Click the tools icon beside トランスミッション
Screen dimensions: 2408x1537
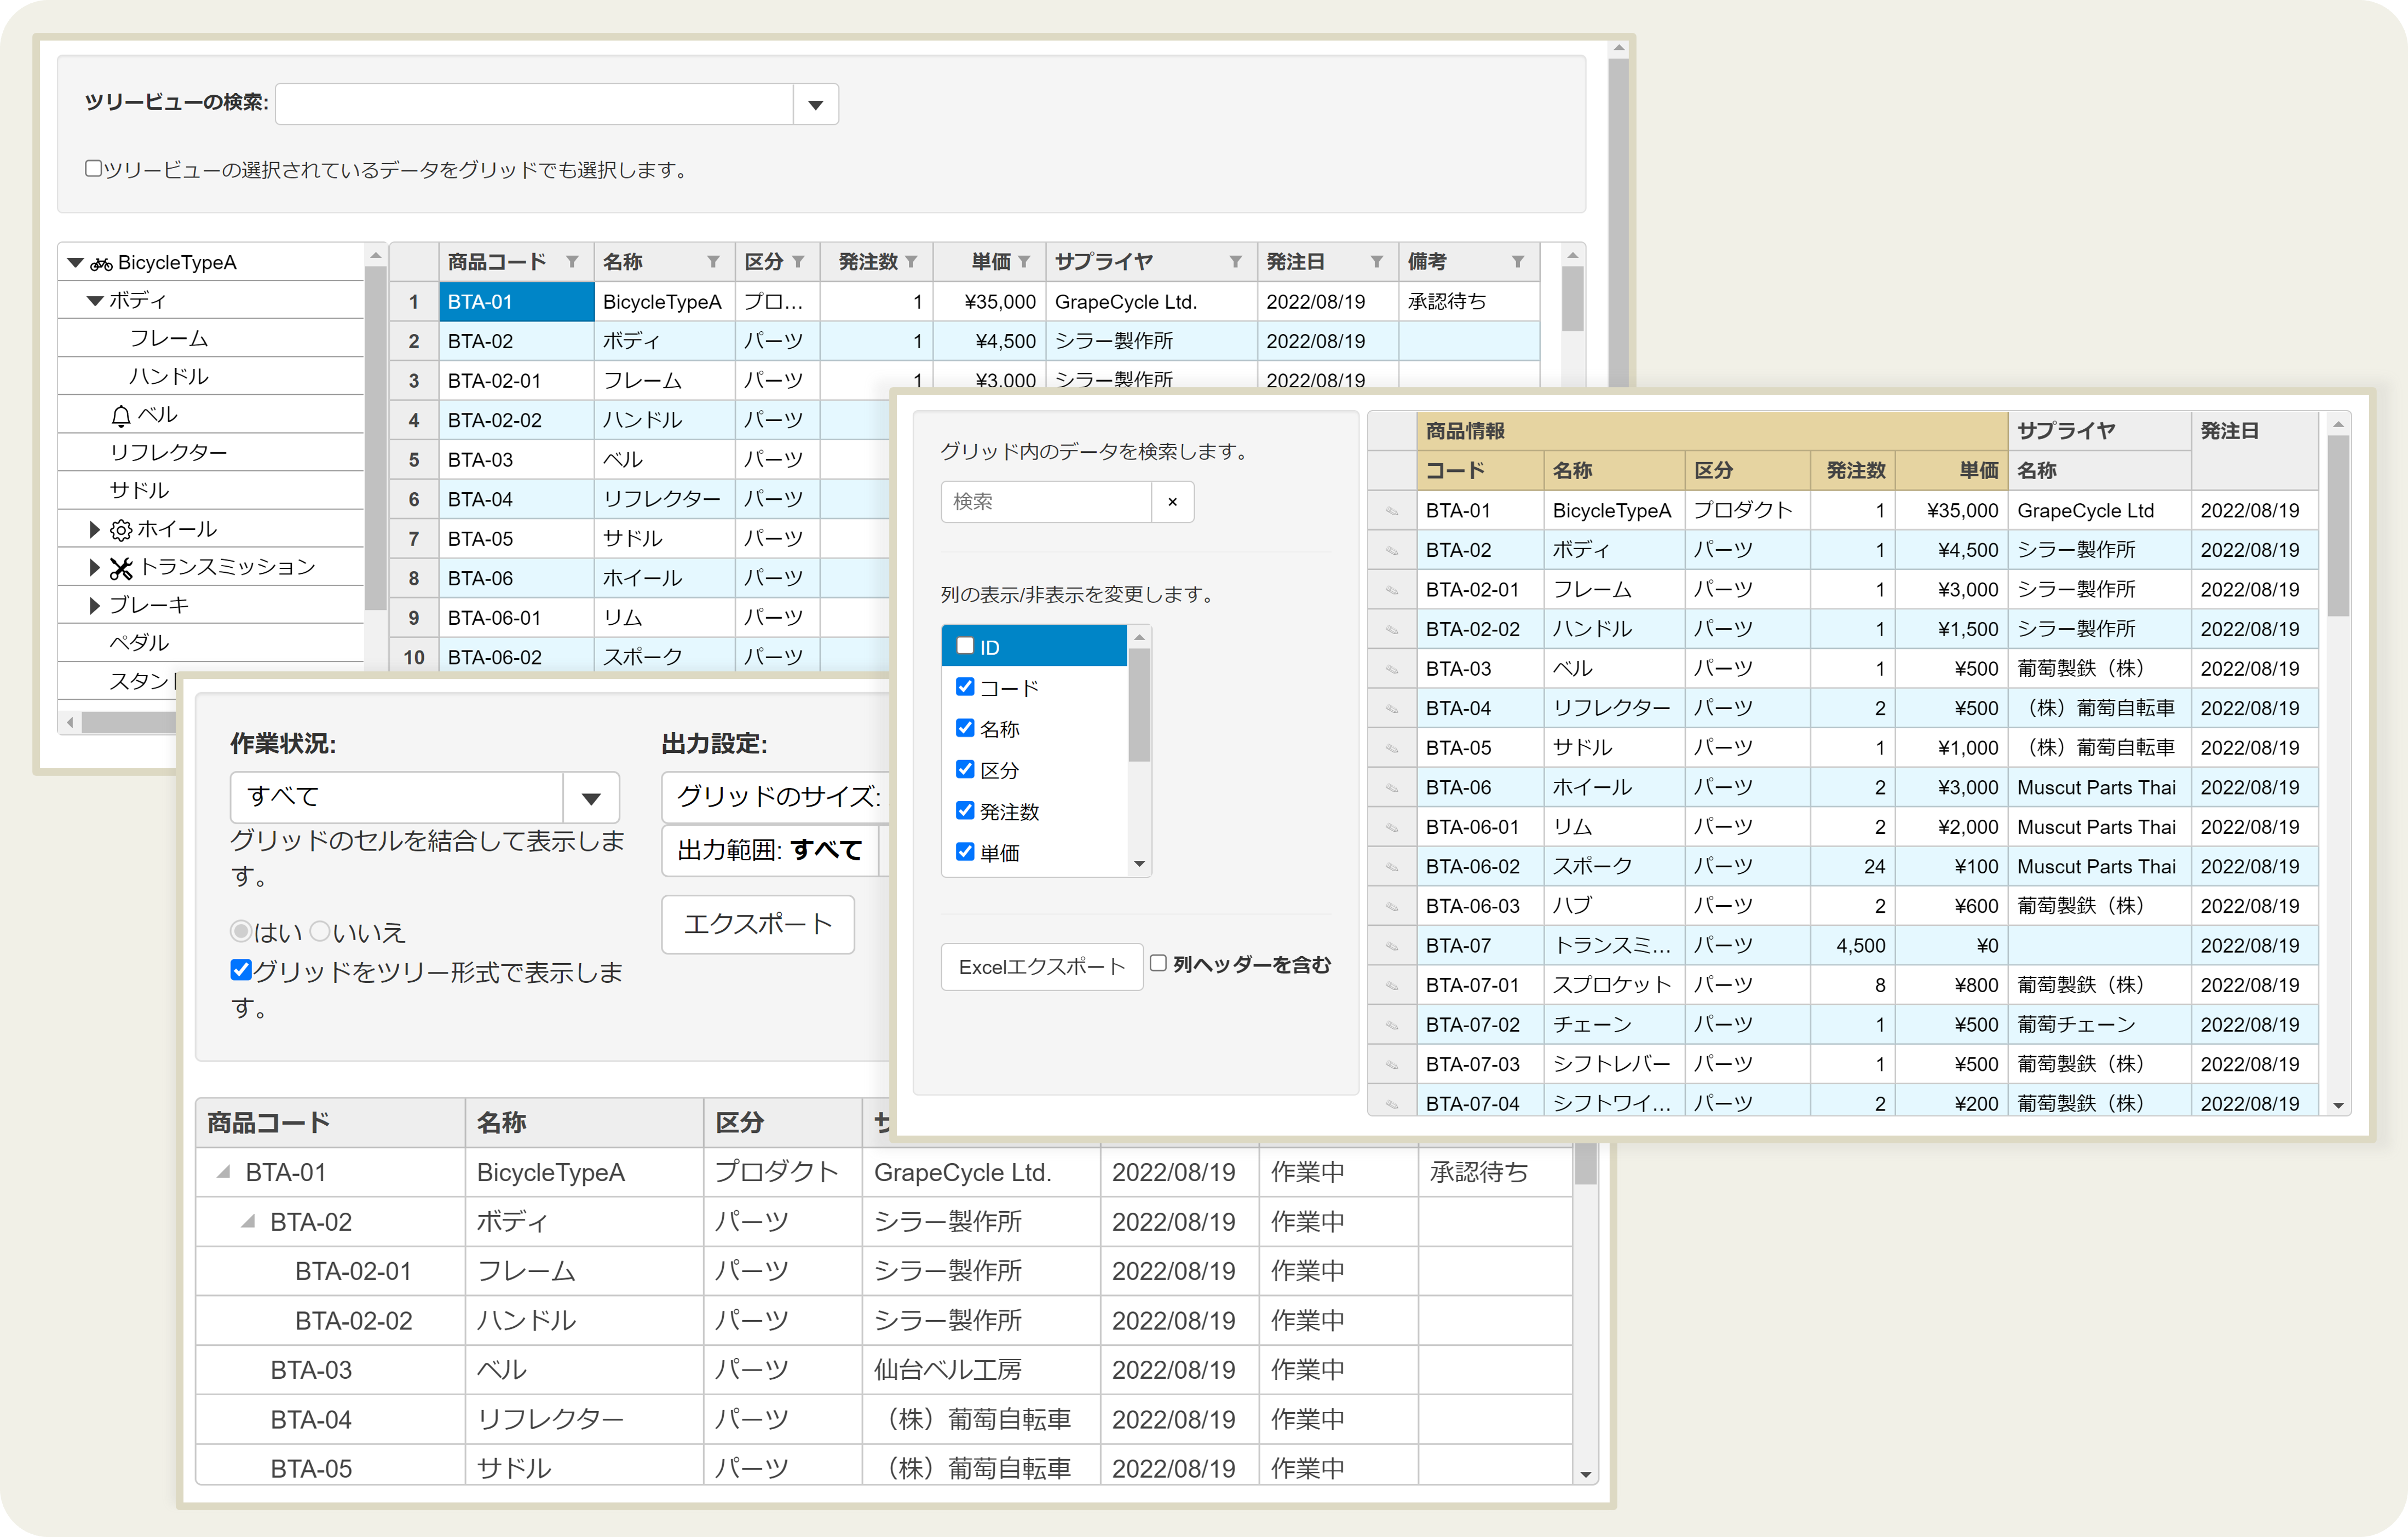[121, 568]
